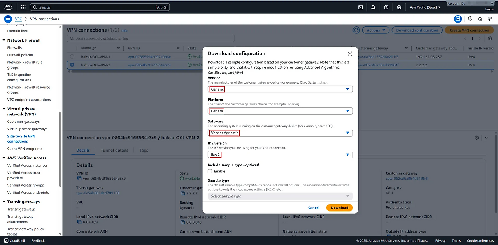Open the top bar settings gear
498x245 pixels.
click(x=399, y=7)
